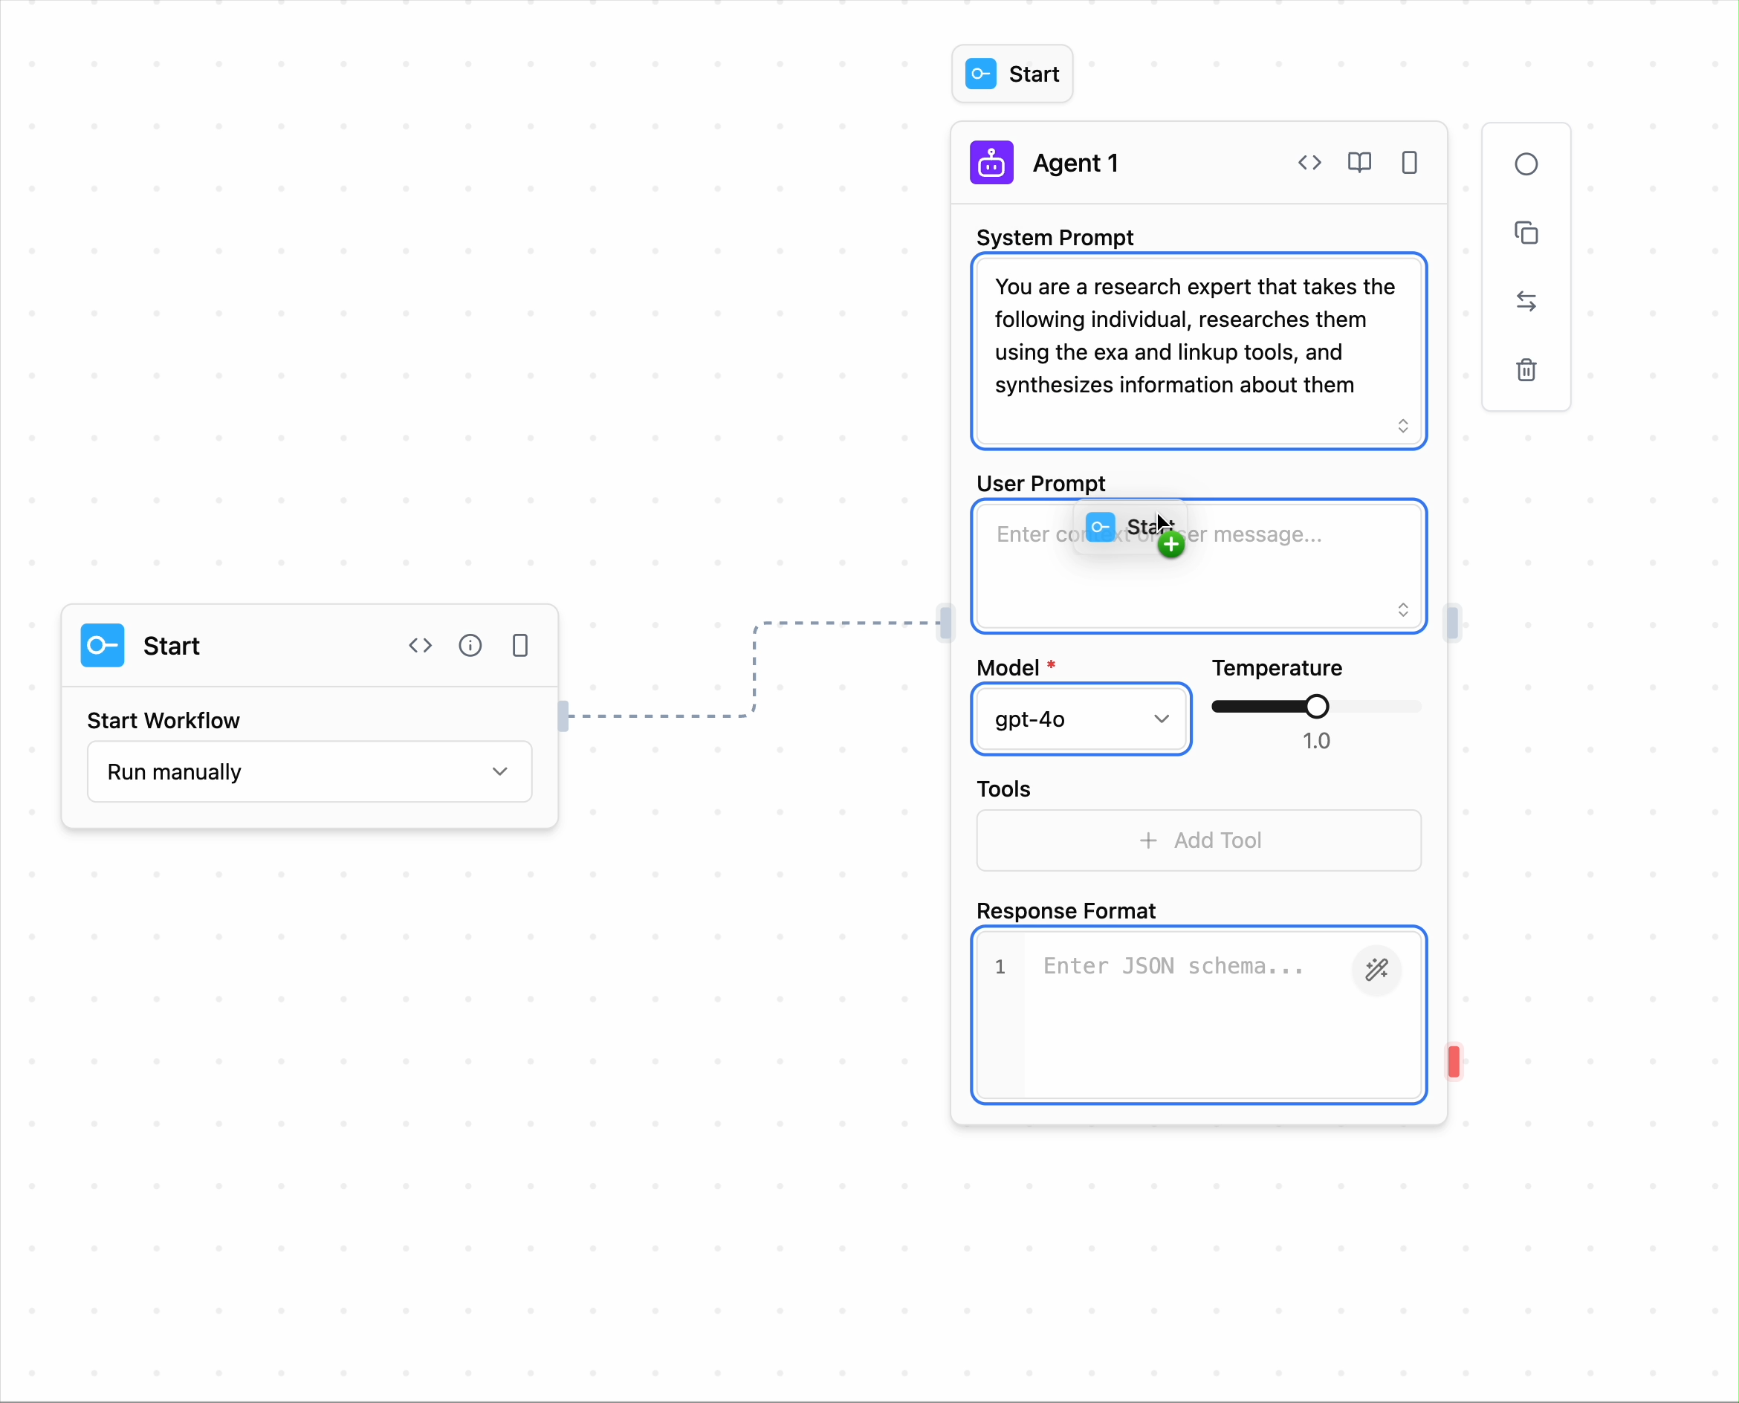Screen dimensions: 1739x1403
Task: Expand the gpt-4o model dropdown
Action: tap(1081, 719)
